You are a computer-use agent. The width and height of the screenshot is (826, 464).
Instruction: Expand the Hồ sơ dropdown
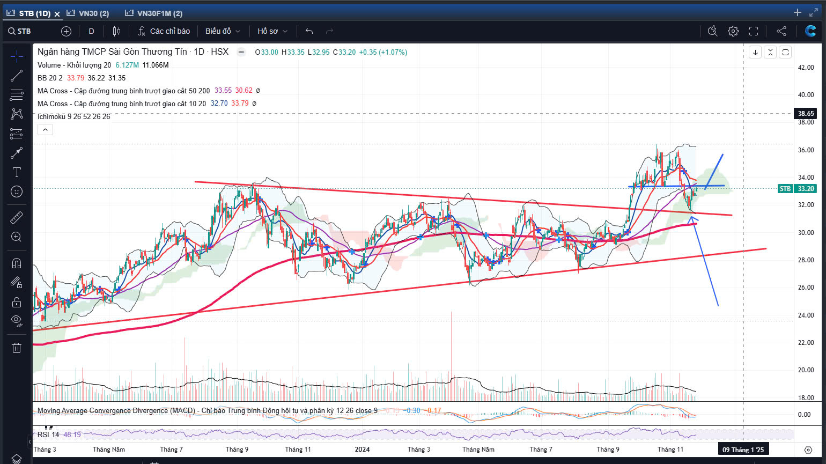pos(272,31)
